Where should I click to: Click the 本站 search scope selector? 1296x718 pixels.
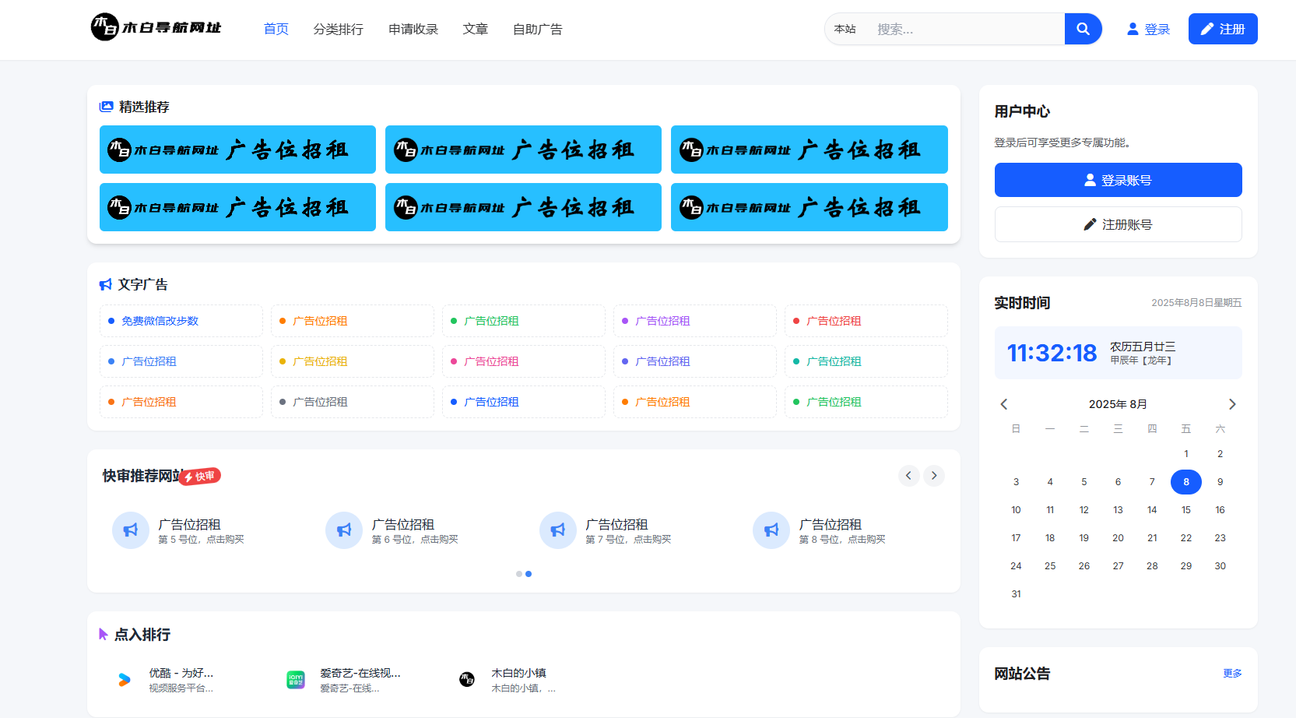(x=844, y=29)
